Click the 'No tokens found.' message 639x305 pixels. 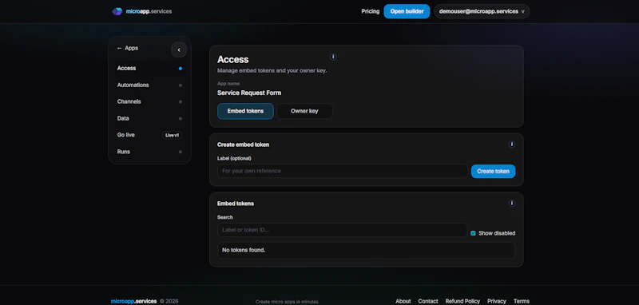tap(244, 250)
